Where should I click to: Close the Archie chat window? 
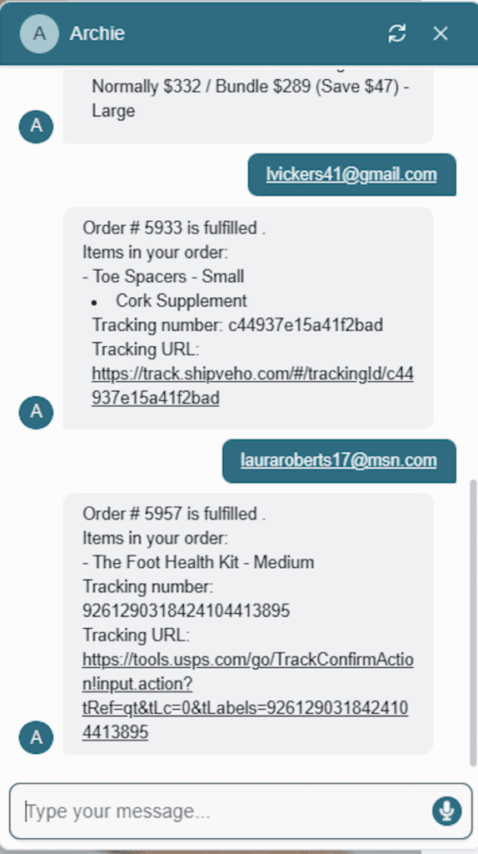[x=441, y=33]
